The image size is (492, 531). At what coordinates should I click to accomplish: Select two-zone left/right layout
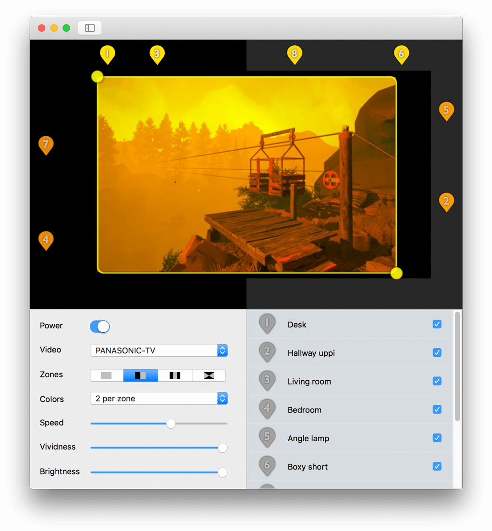(140, 375)
